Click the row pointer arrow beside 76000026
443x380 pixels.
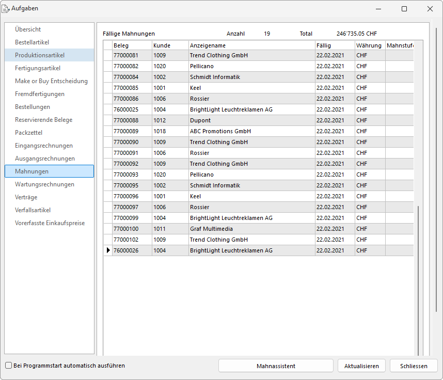108,250
